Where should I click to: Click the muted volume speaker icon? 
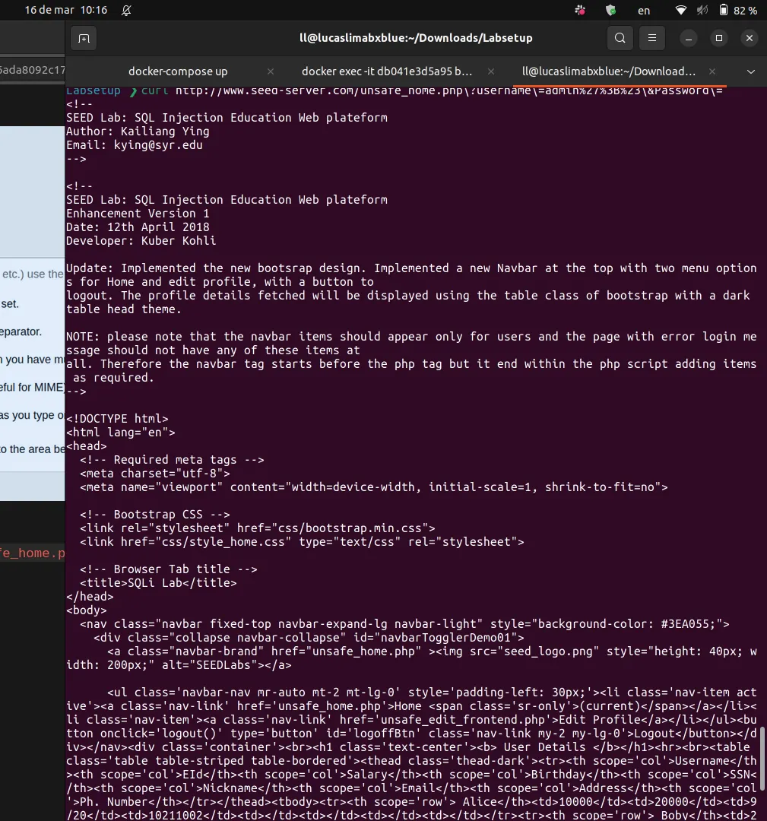(x=702, y=11)
